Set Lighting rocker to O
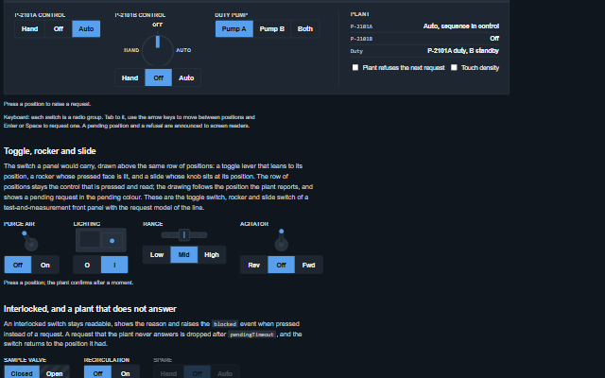The width and height of the screenshot is (605, 378). click(x=87, y=265)
